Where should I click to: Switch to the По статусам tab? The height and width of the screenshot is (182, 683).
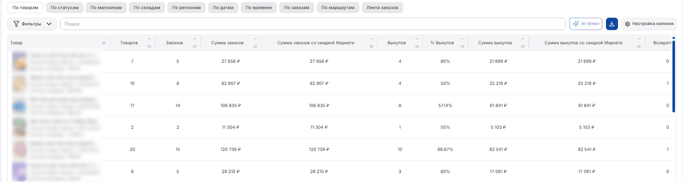point(64,8)
